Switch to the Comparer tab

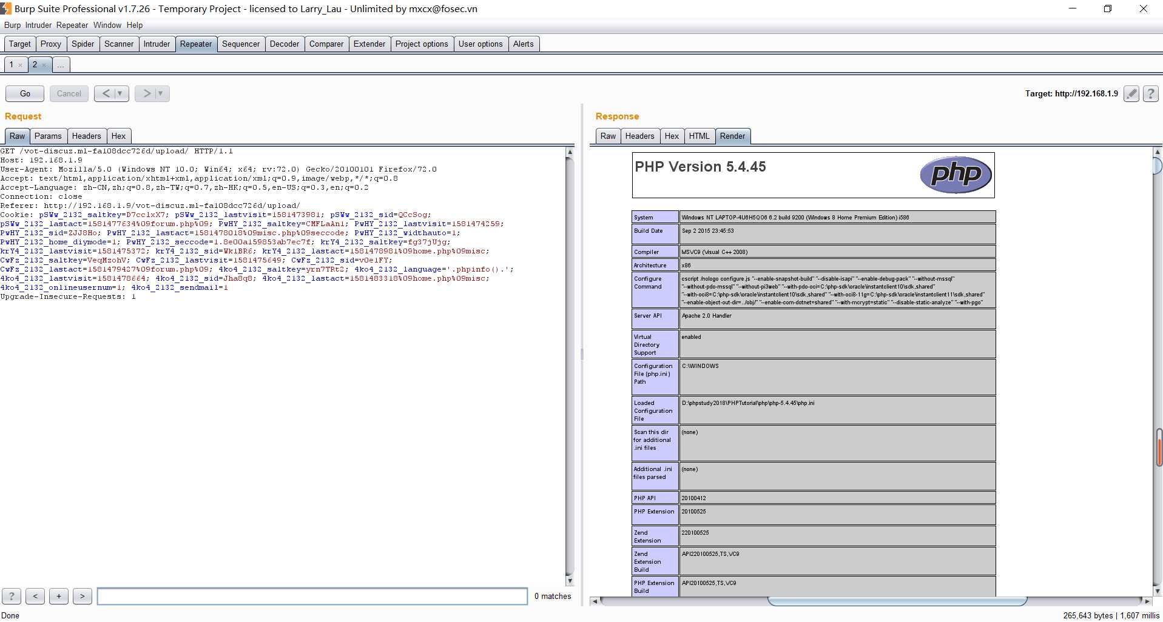coord(326,44)
